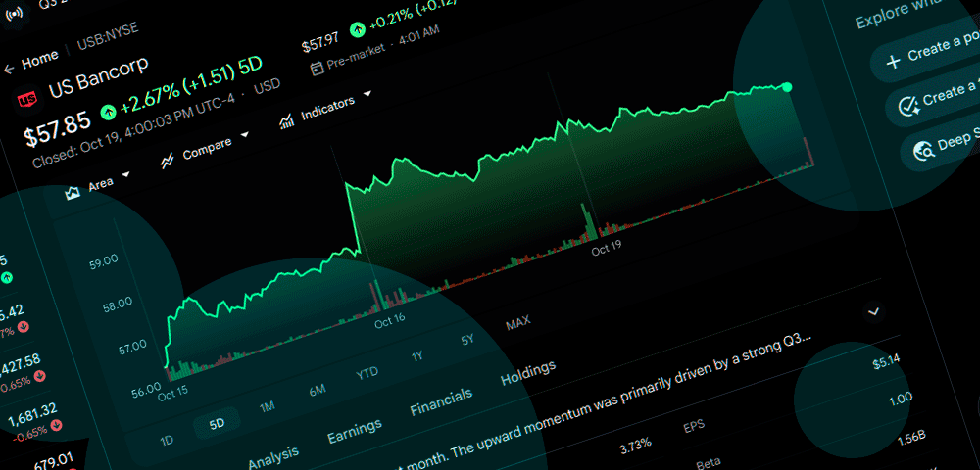Click the Oct 15 date axis label
980x470 pixels.
pos(173,394)
